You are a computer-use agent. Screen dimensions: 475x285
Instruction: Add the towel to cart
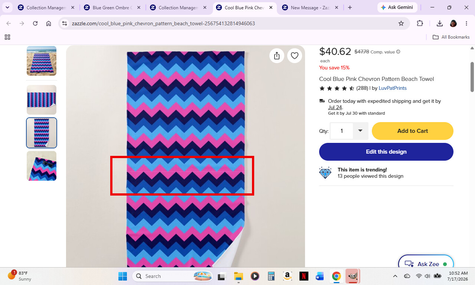[413, 131]
